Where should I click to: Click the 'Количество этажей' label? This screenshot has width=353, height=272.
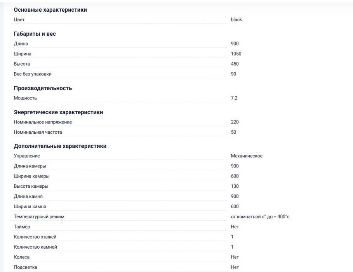click(x=32, y=237)
